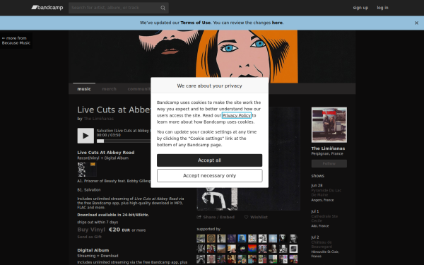The height and width of the screenshot is (265, 424).
Task: Click the 'Digital Album' heading
Action: [93, 250]
